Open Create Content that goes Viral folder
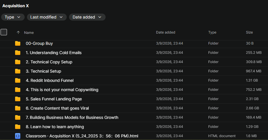The height and width of the screenshot is (140, 268). [x=57, y=108]
